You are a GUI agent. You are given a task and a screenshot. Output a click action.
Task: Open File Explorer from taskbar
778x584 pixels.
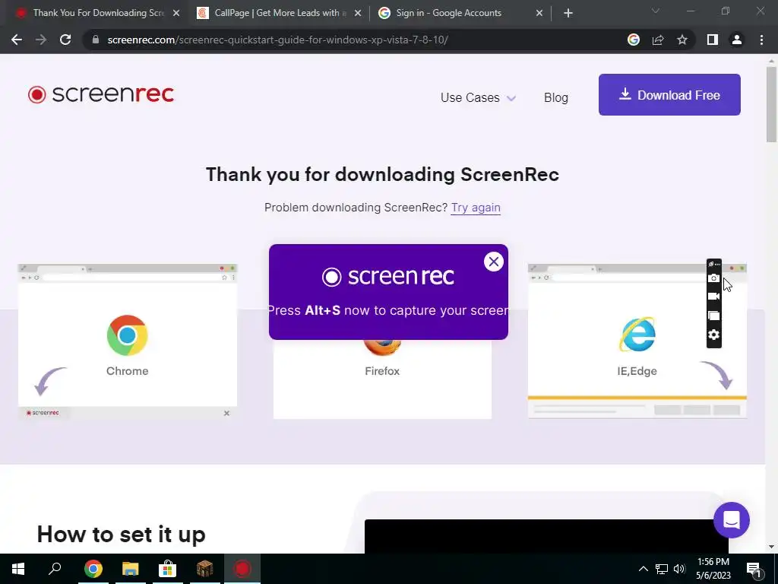131,569
